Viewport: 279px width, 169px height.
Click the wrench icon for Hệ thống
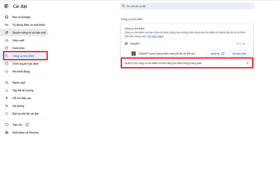pos(7,106)
